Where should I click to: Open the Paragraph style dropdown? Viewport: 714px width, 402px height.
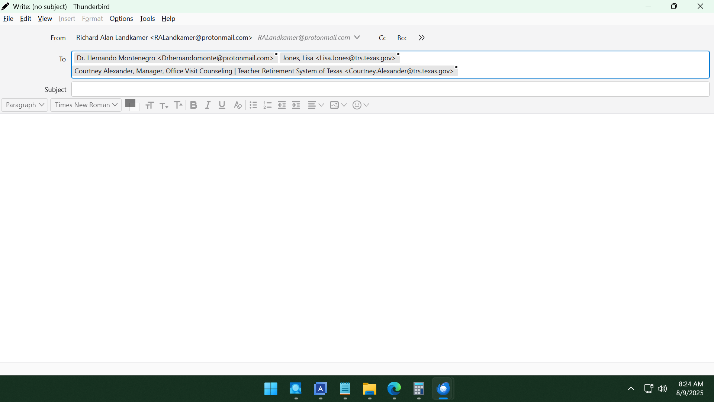point(25,105)
